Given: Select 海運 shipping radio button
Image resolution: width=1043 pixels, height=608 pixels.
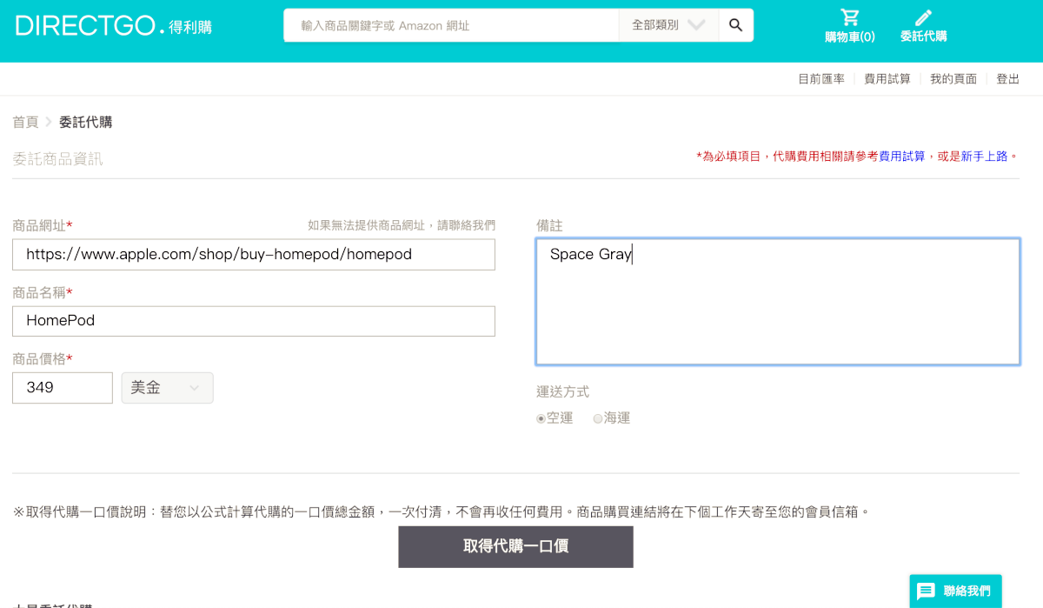Looking at the screenshot, I should click(598, 418).
